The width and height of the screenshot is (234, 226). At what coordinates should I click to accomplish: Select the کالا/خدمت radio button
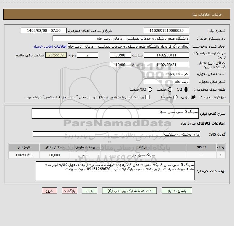(x=150, y=89)
